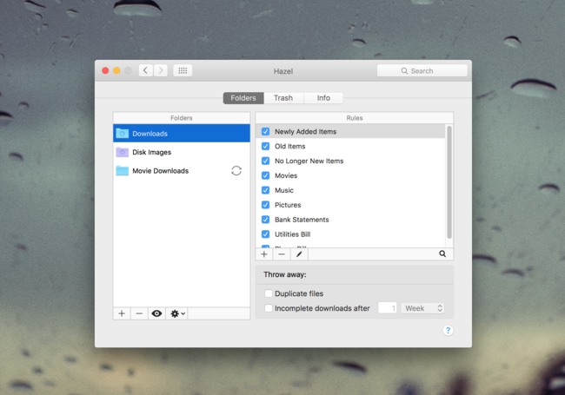Enable Duplicate files throw away option

[x=269, y=293]
